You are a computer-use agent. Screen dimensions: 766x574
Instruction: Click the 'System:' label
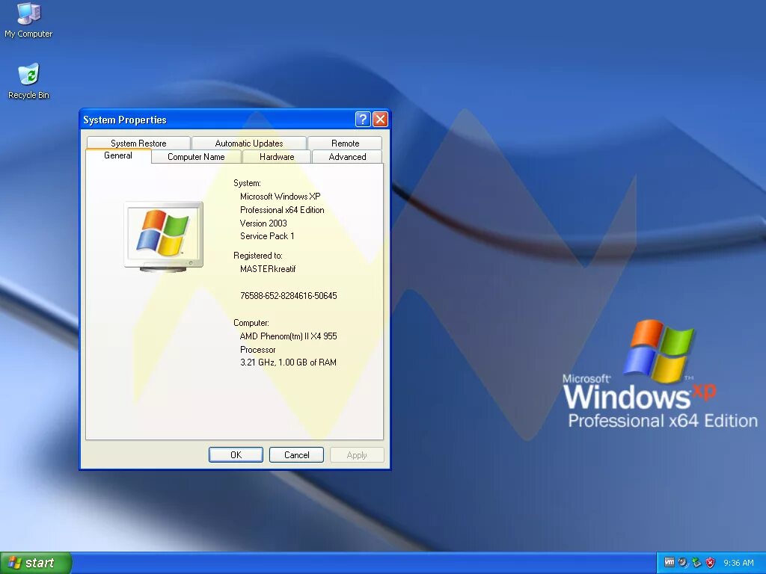tap(247, 184)
